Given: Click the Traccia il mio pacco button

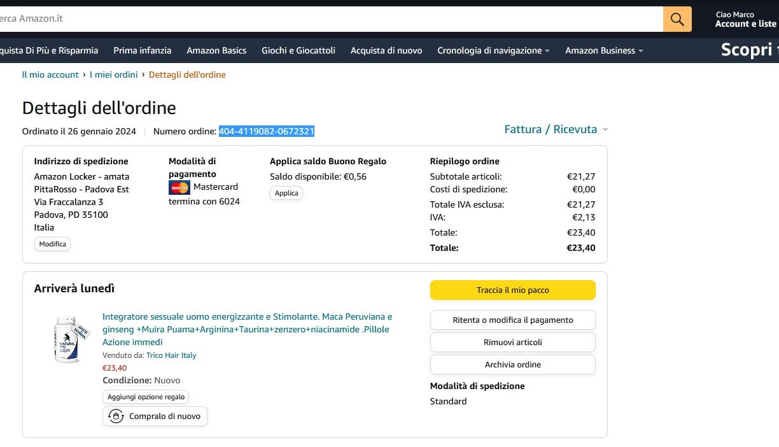Looking at the screenshot, I should click(512, 290).
